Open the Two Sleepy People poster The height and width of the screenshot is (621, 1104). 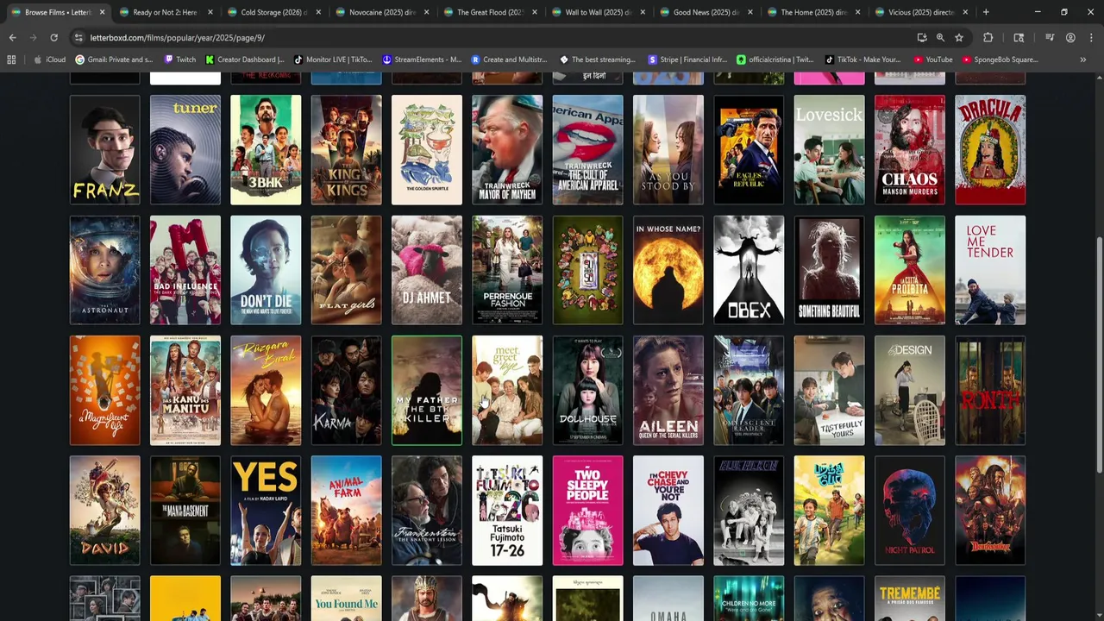[587, 511]
